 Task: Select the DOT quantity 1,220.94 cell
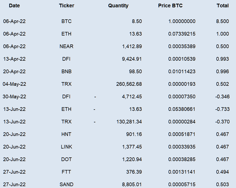132,159
